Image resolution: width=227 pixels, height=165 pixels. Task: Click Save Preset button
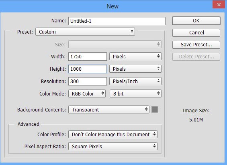click(x=196, y=45)
